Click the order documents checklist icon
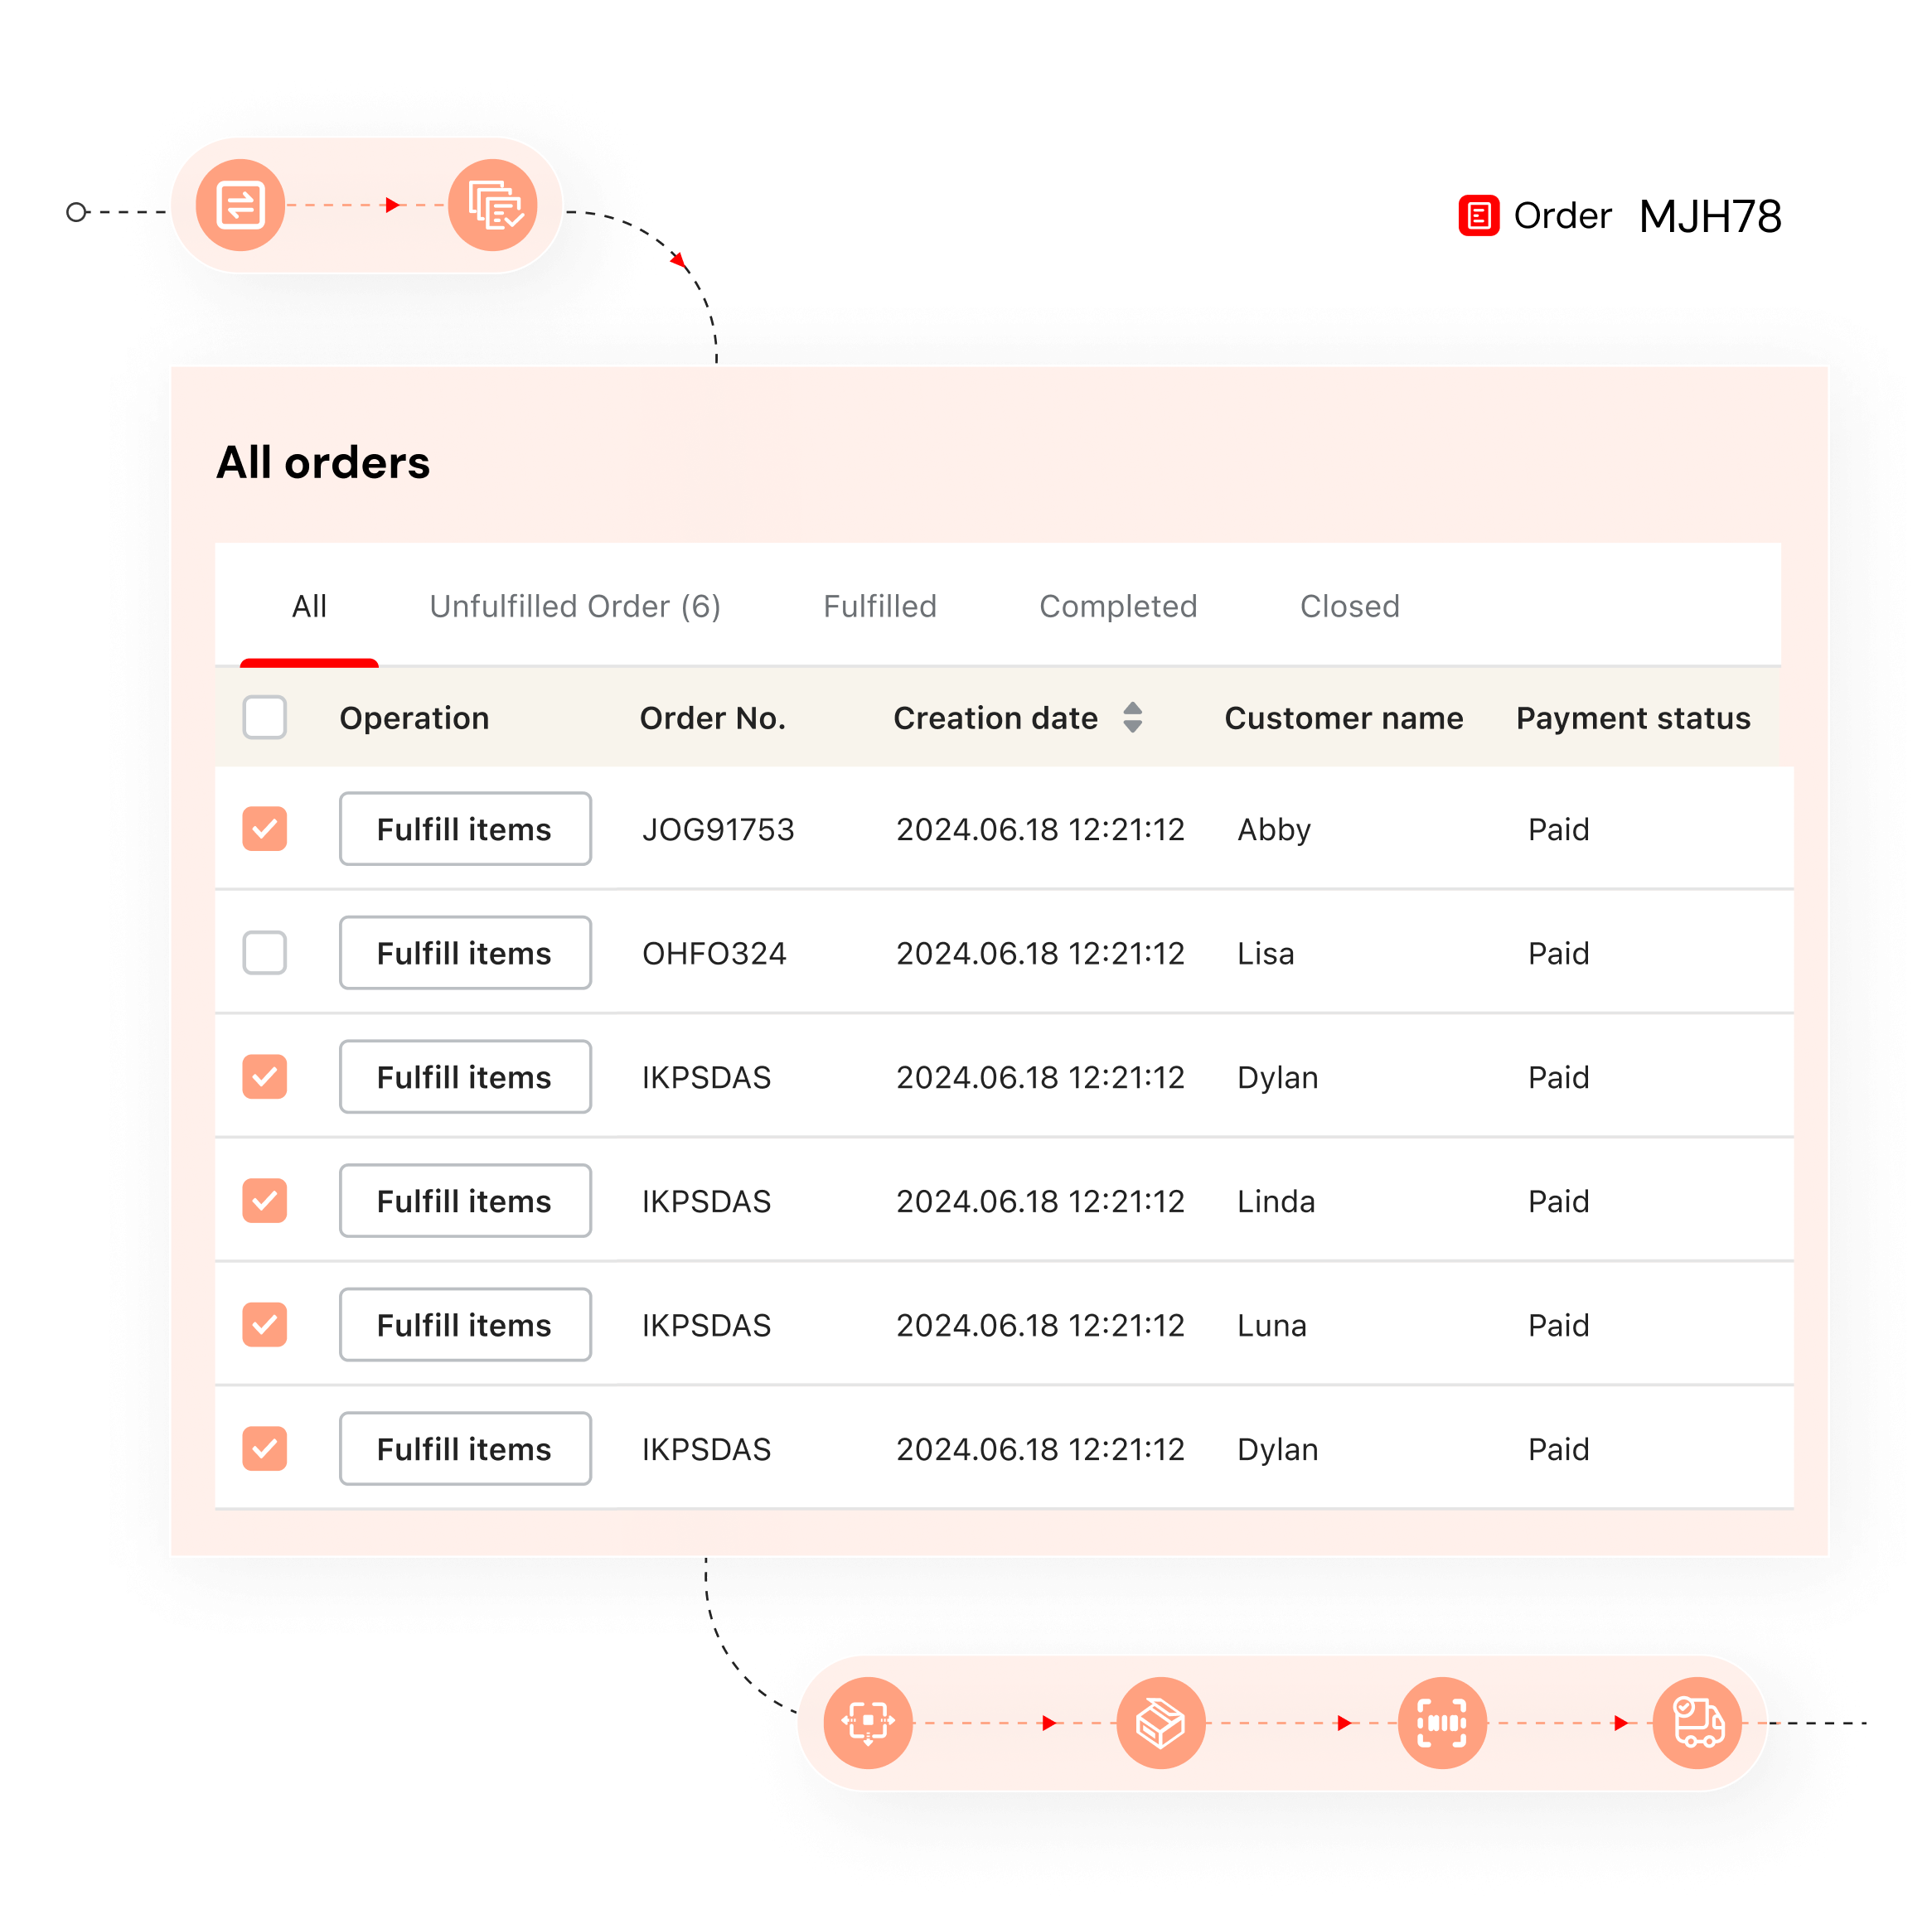The height and width of the screenshot is (1929, 1932). 493,205
